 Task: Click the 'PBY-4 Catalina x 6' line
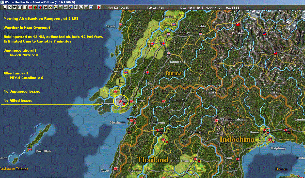click(26, 78)
